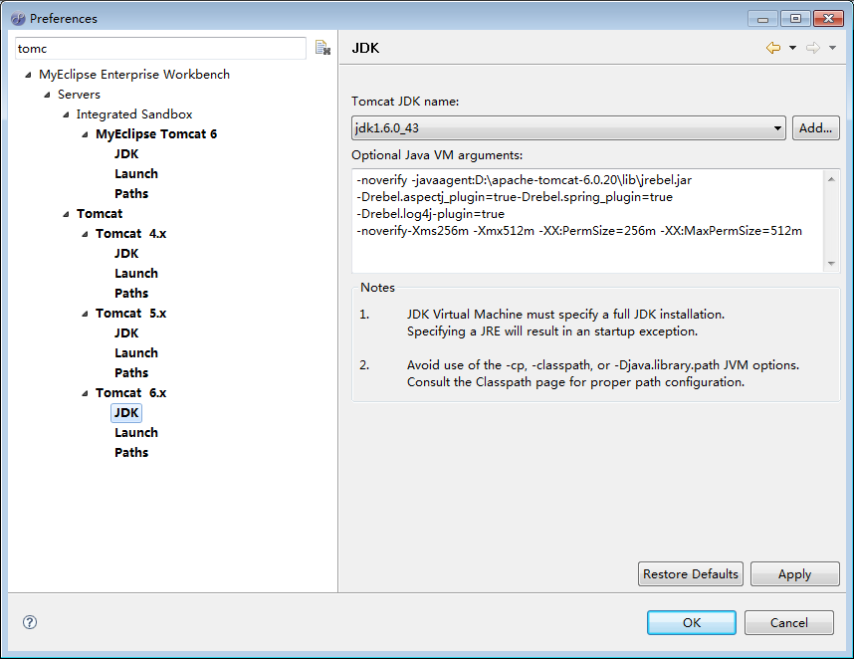Image resolution: width=854 pixels, height=659 pixels.
Task: Click the forward navigation arrow
Action: tap(812, 48)
